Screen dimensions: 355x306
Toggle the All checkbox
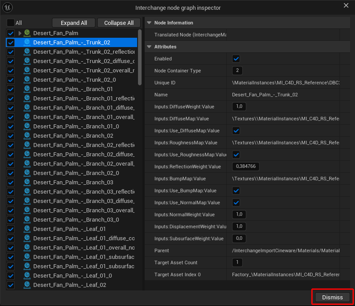[11, 23]
